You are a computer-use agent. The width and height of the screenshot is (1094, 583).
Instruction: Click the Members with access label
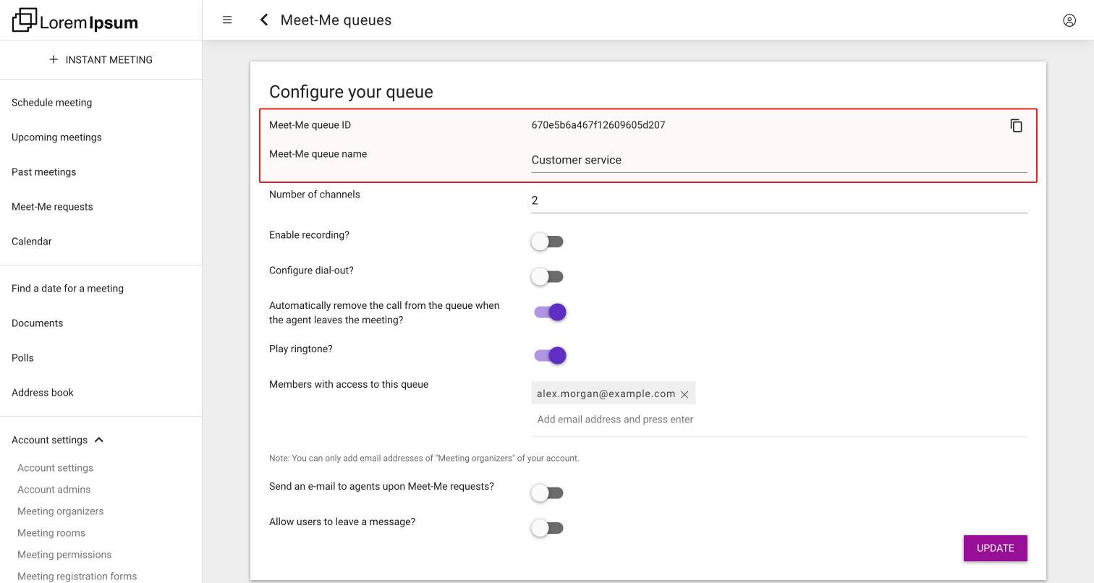[349, 385]
